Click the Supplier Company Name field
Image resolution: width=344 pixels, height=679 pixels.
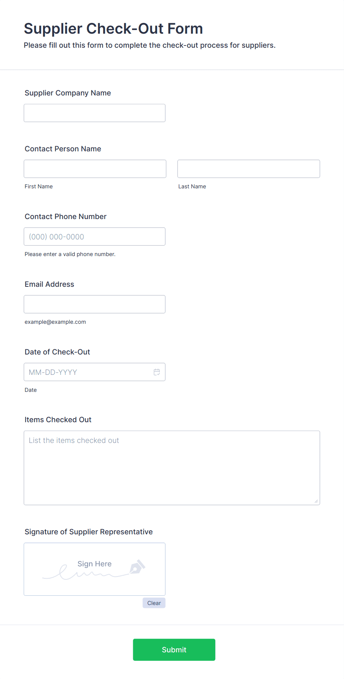(95, 113)
